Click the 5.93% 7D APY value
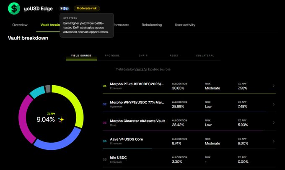This screenshot has width=285, height=170. [243, 125]
